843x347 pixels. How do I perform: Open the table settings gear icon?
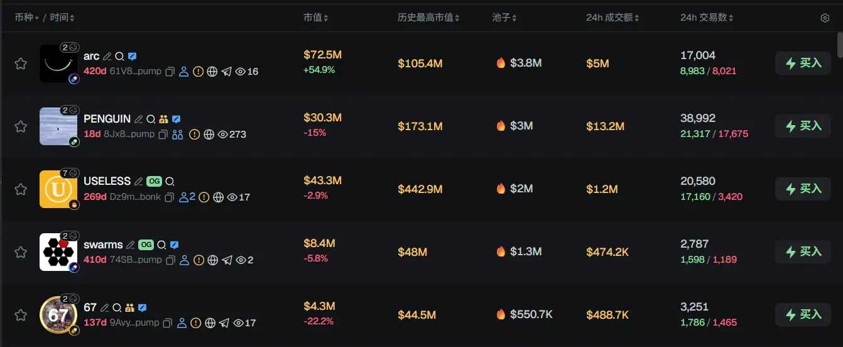pos(825,18)
